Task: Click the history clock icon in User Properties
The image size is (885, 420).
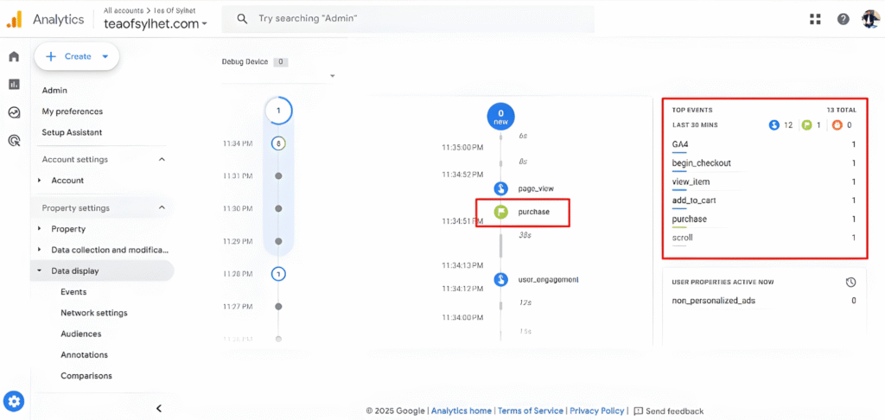Action: pos(850,282)
